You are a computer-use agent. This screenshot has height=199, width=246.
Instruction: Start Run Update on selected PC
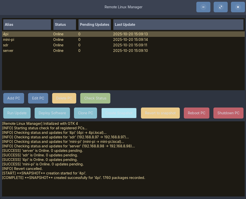pos(17,113)
